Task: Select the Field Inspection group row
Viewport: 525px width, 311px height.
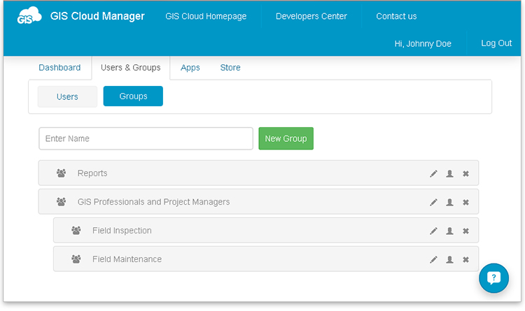Action: pyautogui.click(x=266, y=231)
